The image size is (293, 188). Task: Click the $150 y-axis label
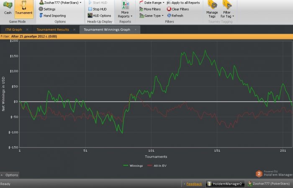tap(14, 56)
